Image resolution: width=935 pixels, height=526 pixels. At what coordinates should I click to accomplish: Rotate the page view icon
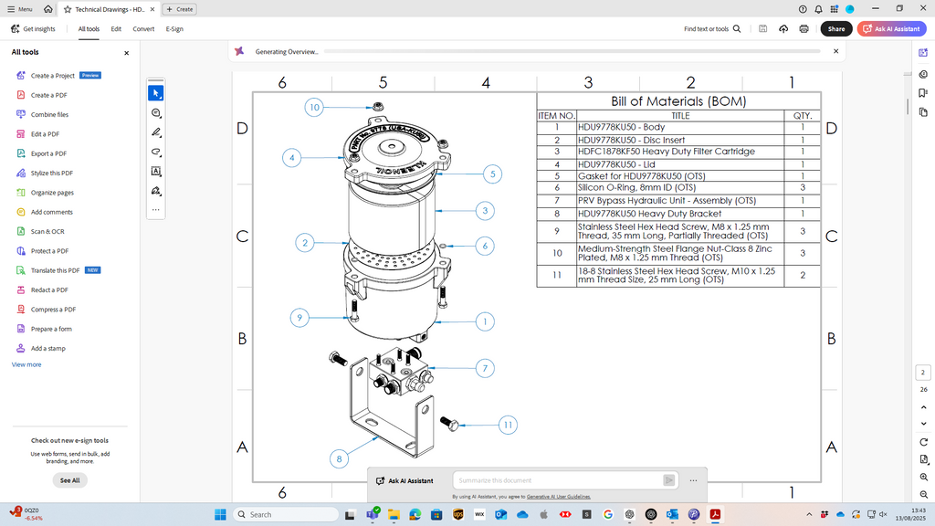[924, 442]
